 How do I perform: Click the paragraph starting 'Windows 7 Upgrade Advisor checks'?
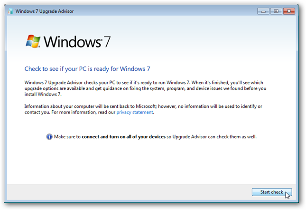[x=145, y=88]
